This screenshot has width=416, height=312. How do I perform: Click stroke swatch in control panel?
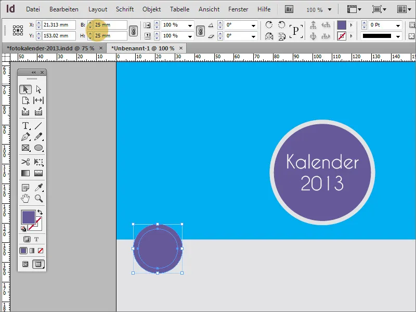point(342,36)
